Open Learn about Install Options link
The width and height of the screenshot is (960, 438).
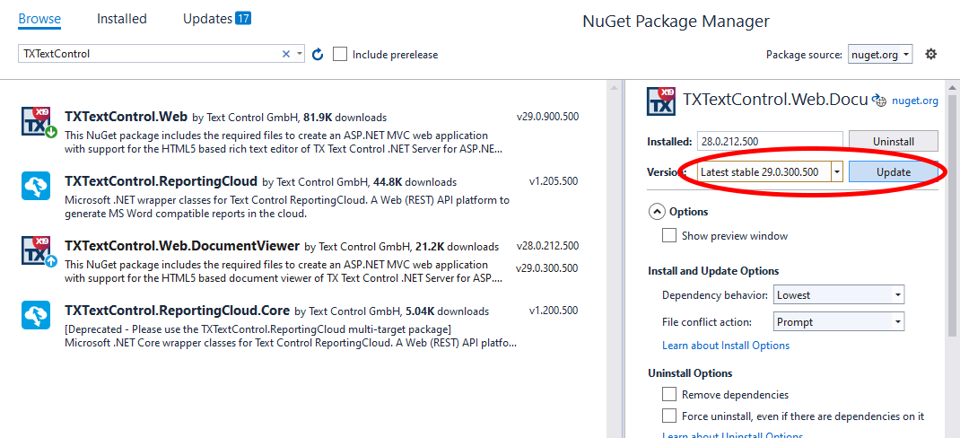[x=726, y=346]
